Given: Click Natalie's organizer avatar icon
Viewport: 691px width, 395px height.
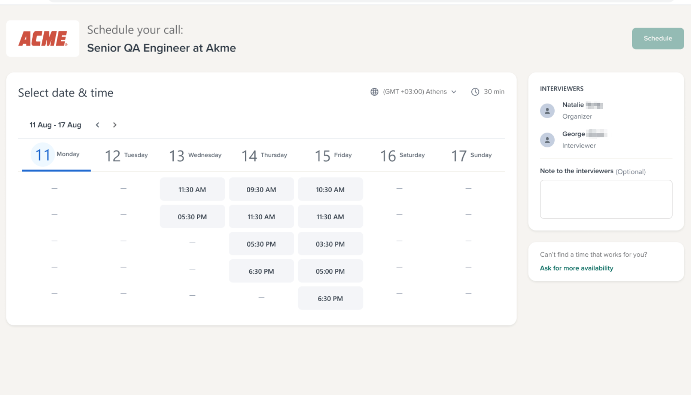Looking at the screenshot, I should 547,111.
